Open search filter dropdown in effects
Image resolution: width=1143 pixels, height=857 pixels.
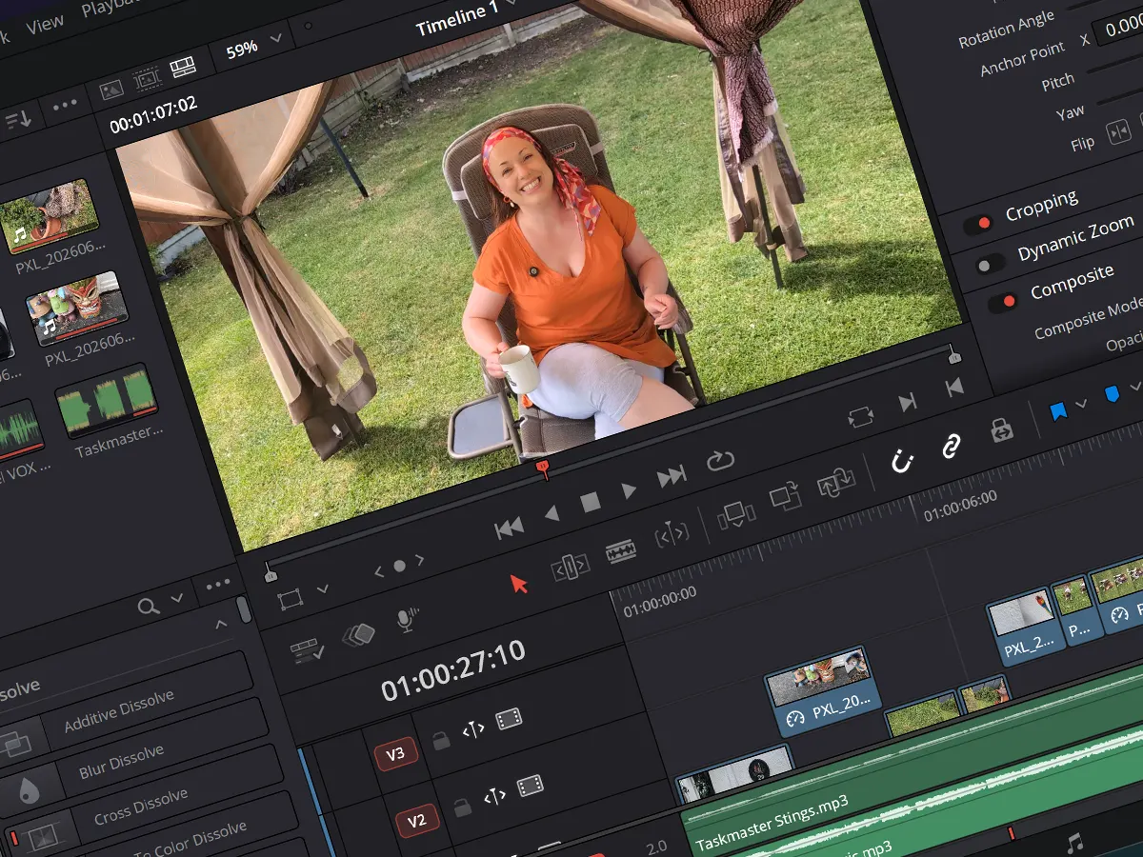pos(177,598)
